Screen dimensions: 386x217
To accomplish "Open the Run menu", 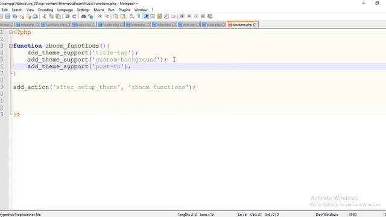I will 111,10.
